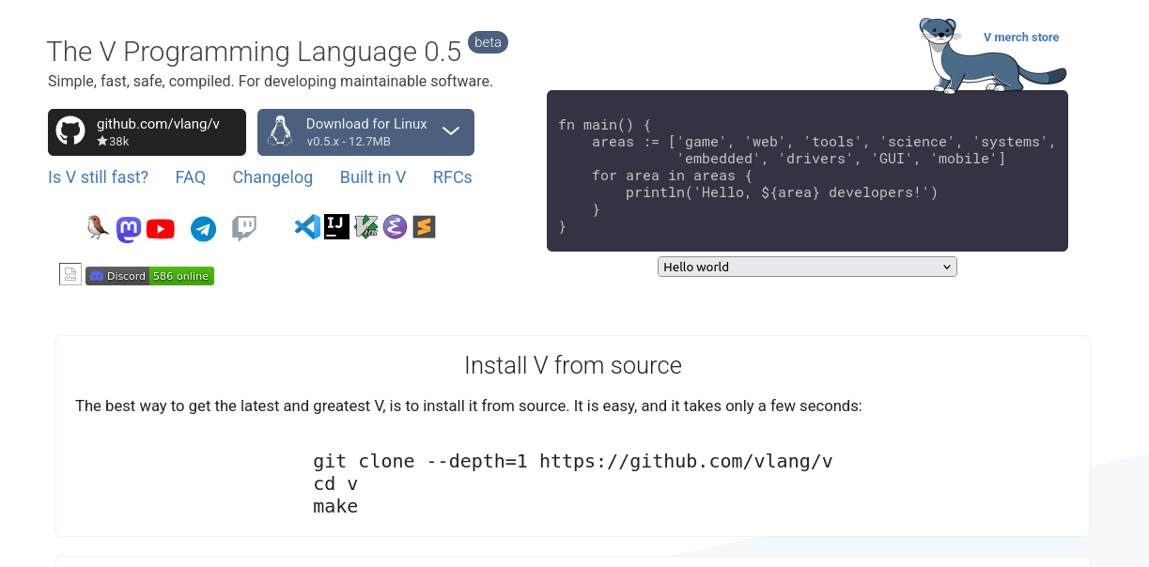Viewport: 1149px width, 567px height.
Task: Click the 'best way to get the latest' paragraph
Action: [469, 406]
